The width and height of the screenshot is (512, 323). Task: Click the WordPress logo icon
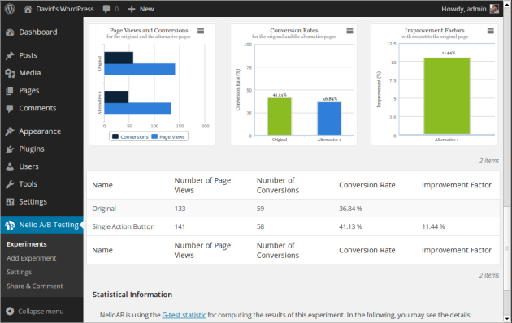click(10, 8)
